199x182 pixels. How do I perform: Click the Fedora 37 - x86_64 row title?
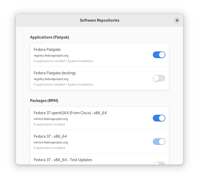click(x=50, y=136)
